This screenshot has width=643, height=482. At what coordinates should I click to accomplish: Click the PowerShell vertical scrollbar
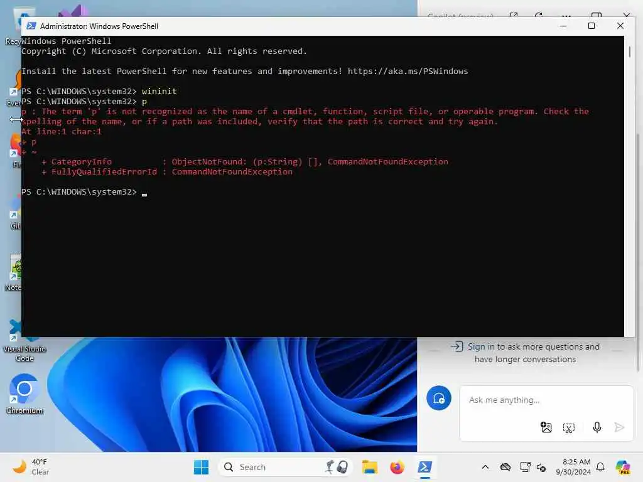click(629, 51)
